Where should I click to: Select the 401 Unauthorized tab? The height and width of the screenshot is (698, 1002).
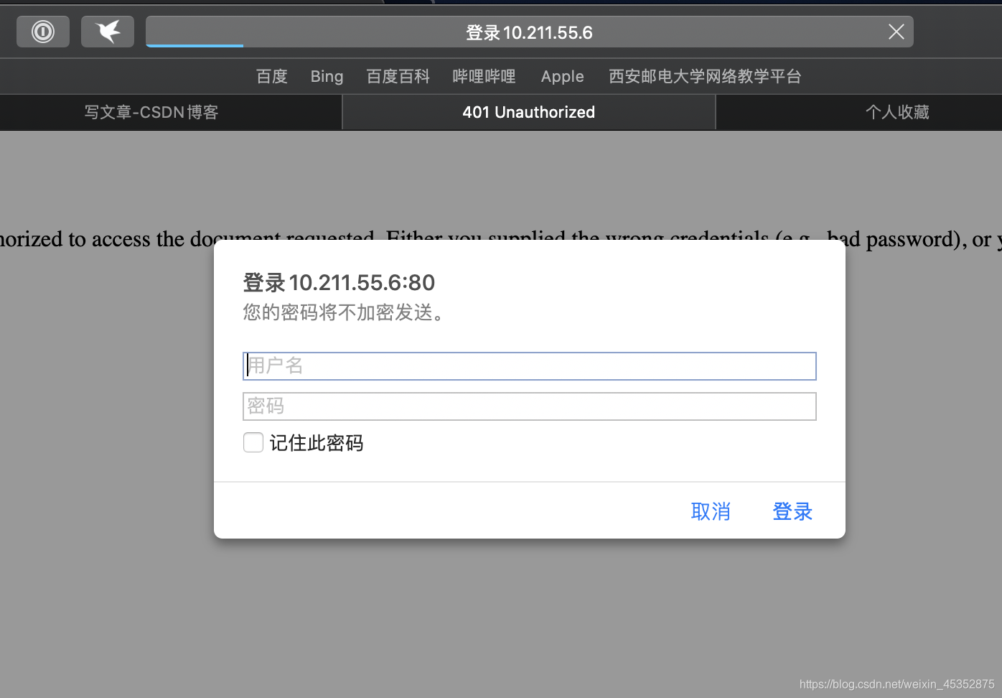pyautogui.click(x=529, y=112)
